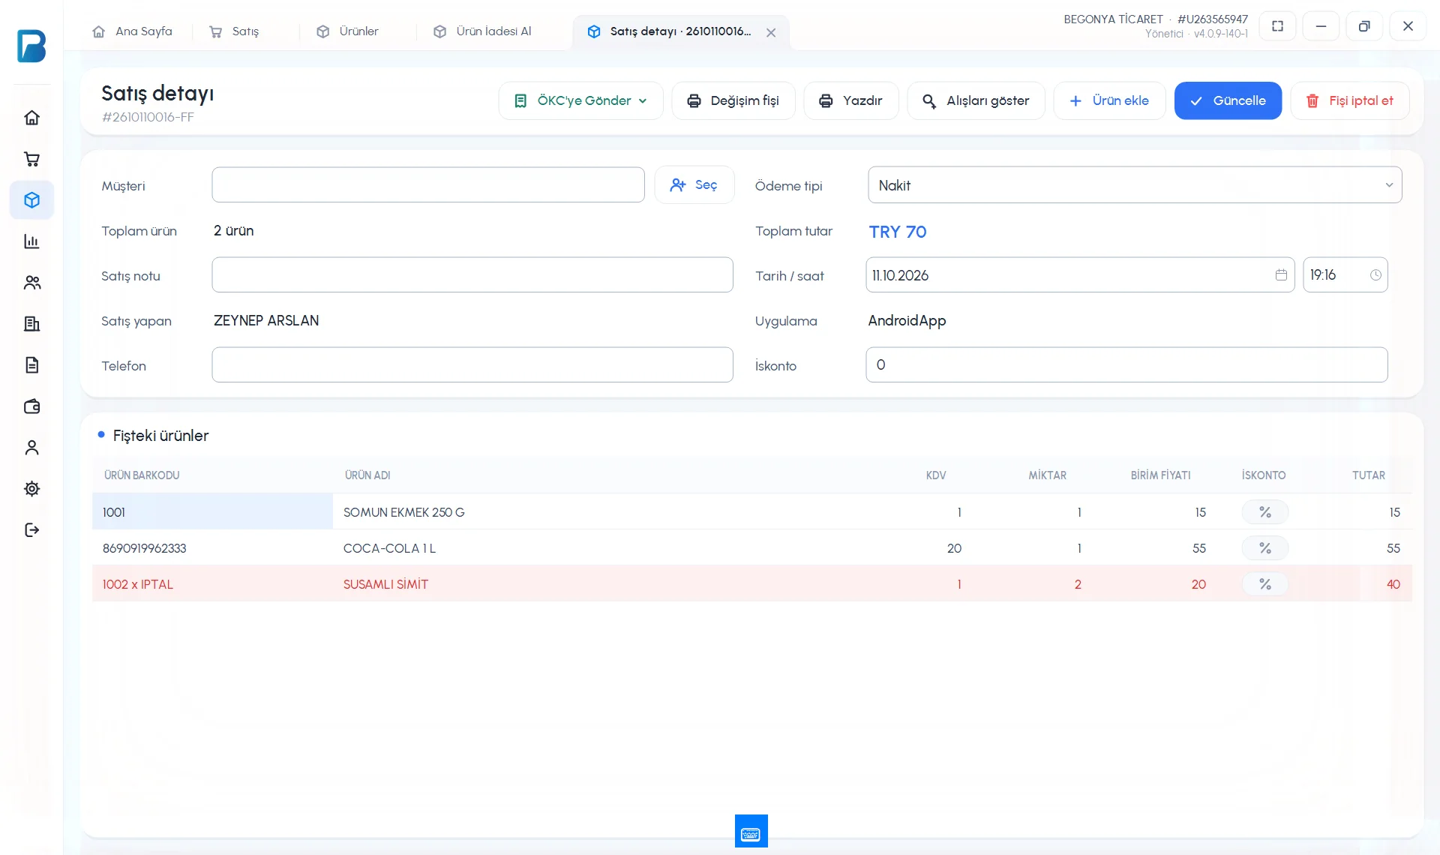Click the Değişim fişi button
The image size is (1440, 855).
[733, 100]
